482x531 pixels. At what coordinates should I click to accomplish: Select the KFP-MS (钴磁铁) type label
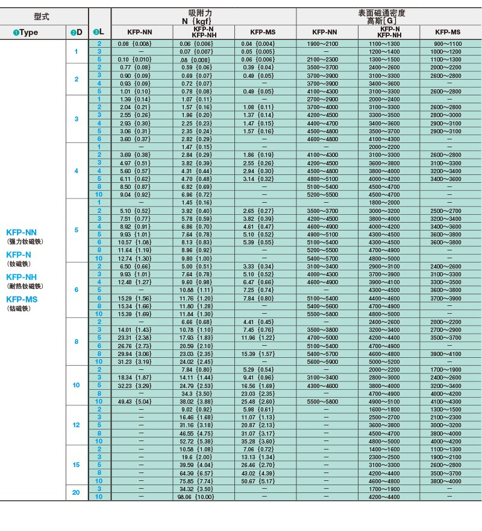[x=22, y=304]
